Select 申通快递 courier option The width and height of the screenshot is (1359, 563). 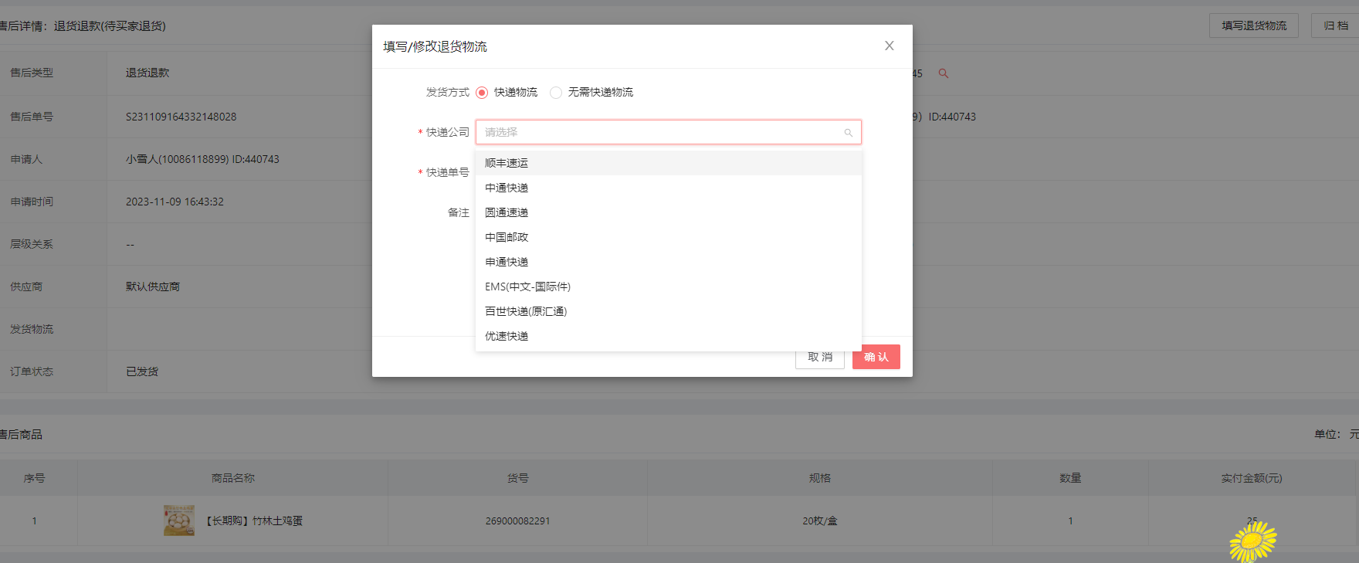[507, 262]
